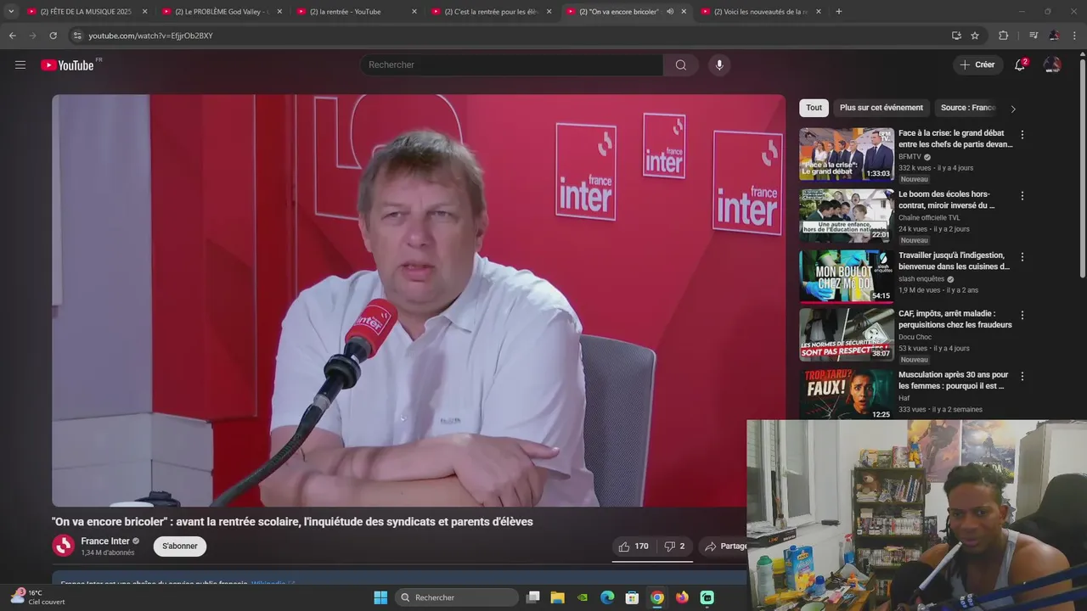Image resolution: width=1087 pixels, height=611 pixels.
Task: Dislike the video with thumbs down
Action: (x=675, y=547)
